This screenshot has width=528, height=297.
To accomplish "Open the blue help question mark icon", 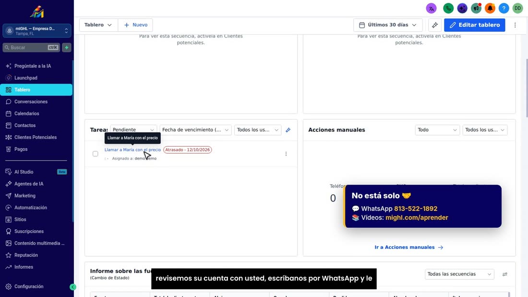I will tap(504, 8).
